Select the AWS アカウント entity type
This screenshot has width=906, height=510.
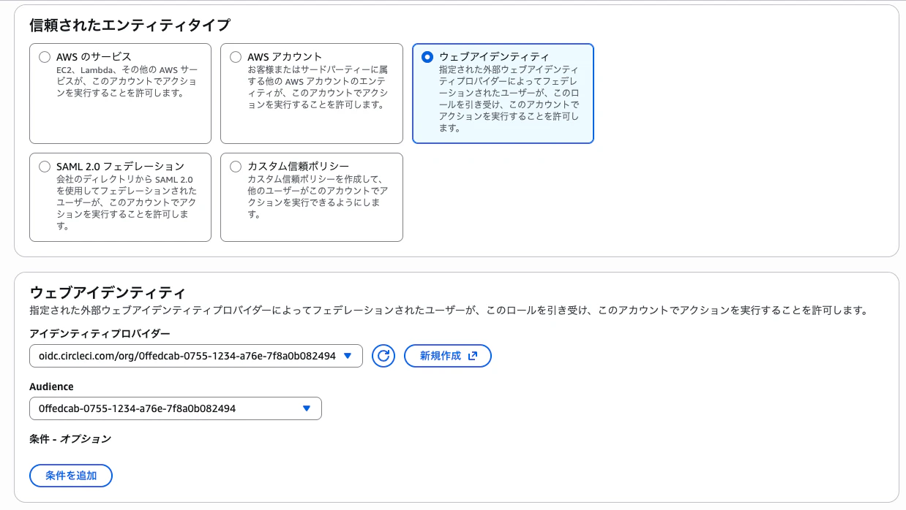pos(236,56)
